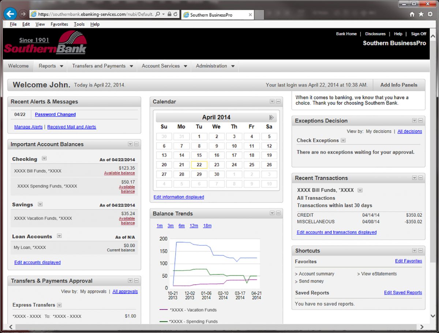Click Edit accounts displayed link
The width and height of the screenshot is (439, 333).
coord(37,262)
